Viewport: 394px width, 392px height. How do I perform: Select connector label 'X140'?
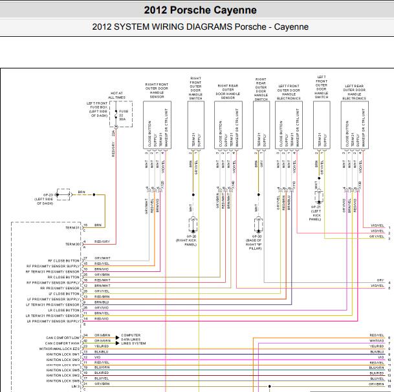[x=233, y=185]
